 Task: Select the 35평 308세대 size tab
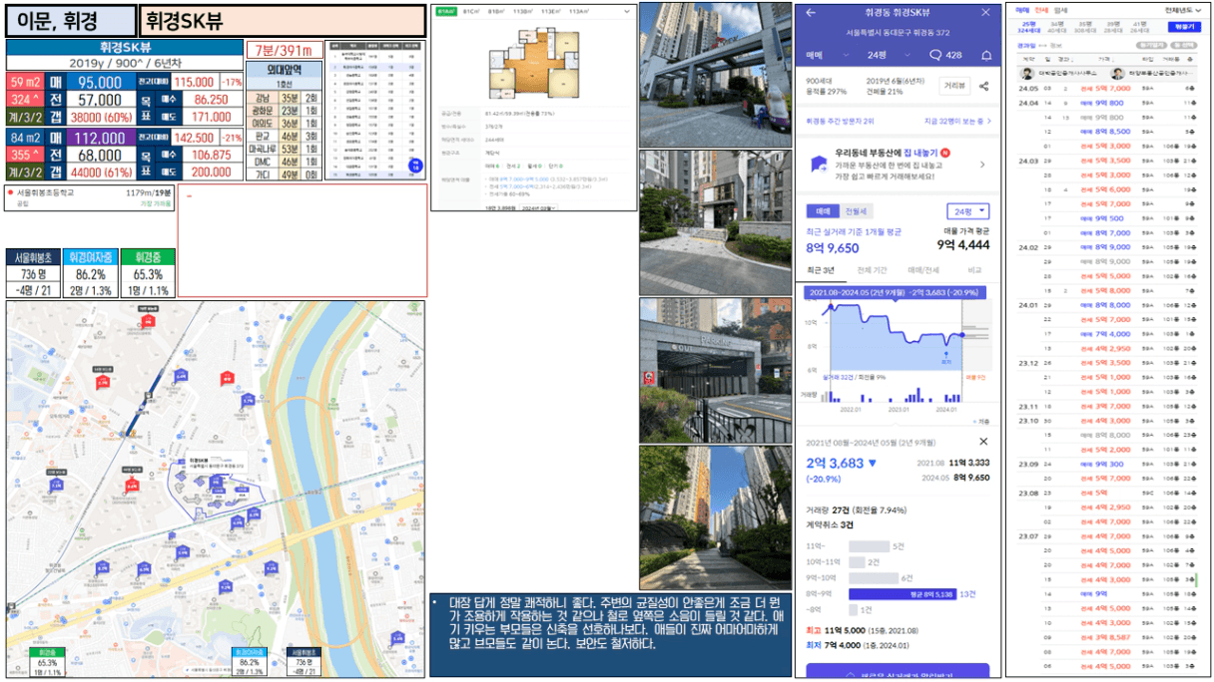point(1085,25)
